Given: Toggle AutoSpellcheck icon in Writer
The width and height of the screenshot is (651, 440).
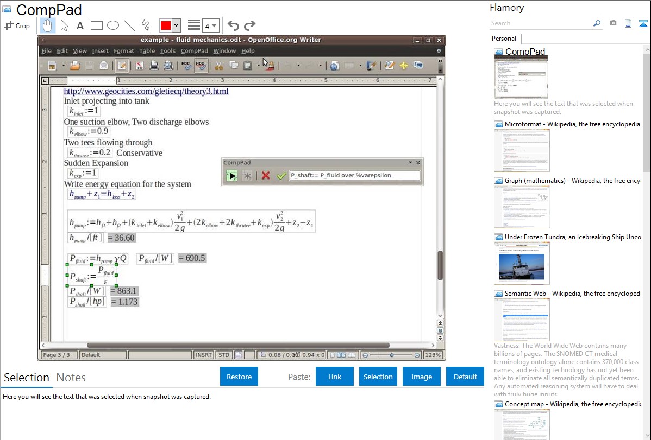Looking at the screenshot, I should 201,66.
